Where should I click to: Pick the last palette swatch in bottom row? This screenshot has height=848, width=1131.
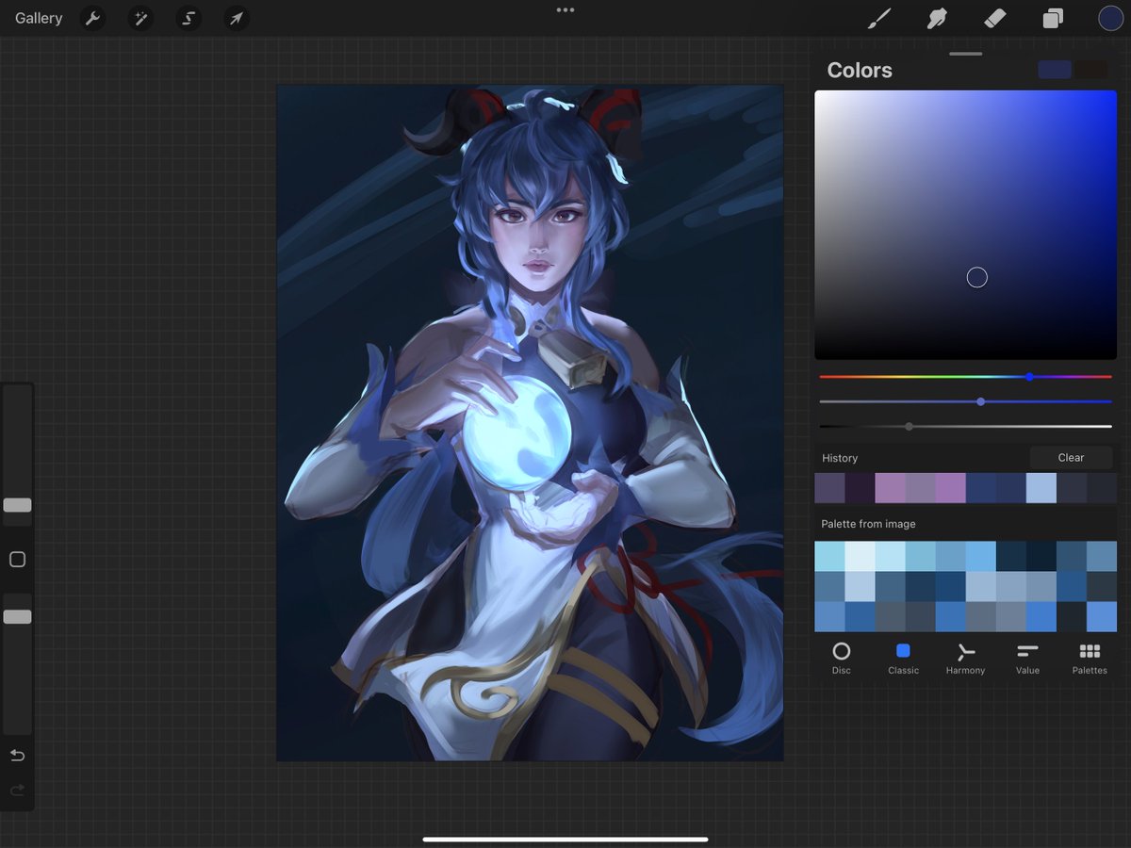tap(1102, 616)
